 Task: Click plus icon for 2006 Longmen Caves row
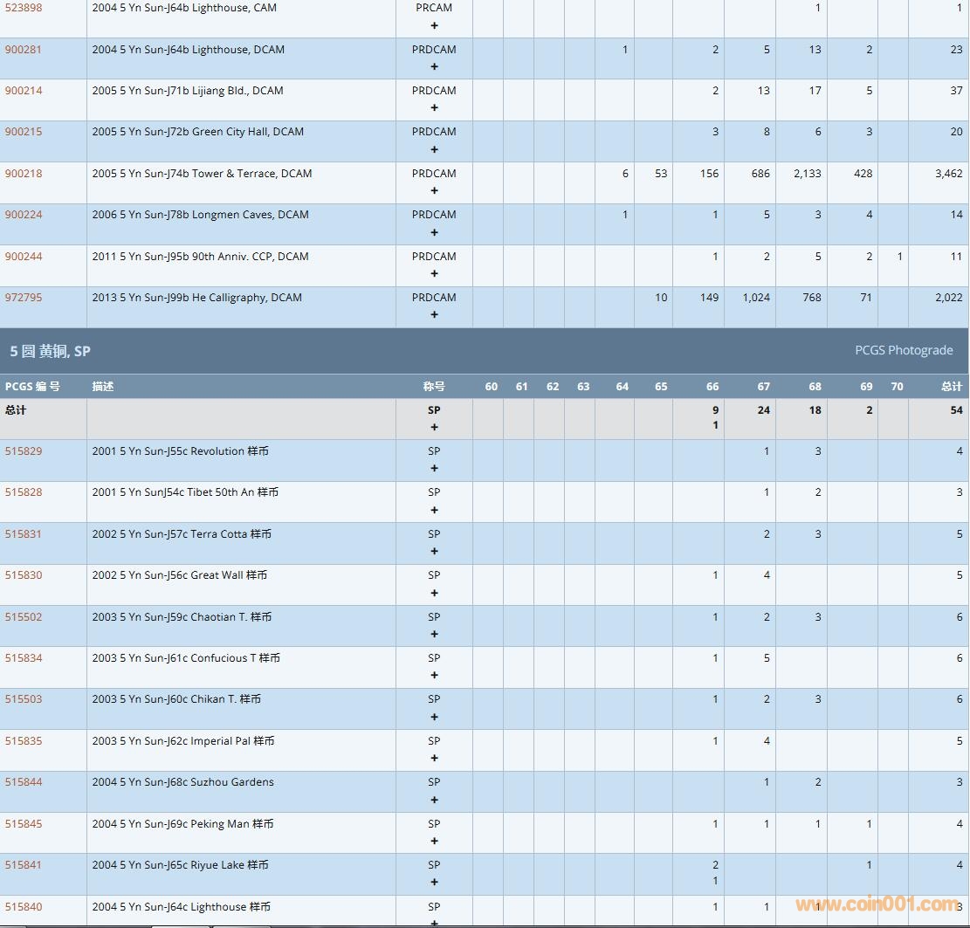pyautogui.click(x=434, y=232)
